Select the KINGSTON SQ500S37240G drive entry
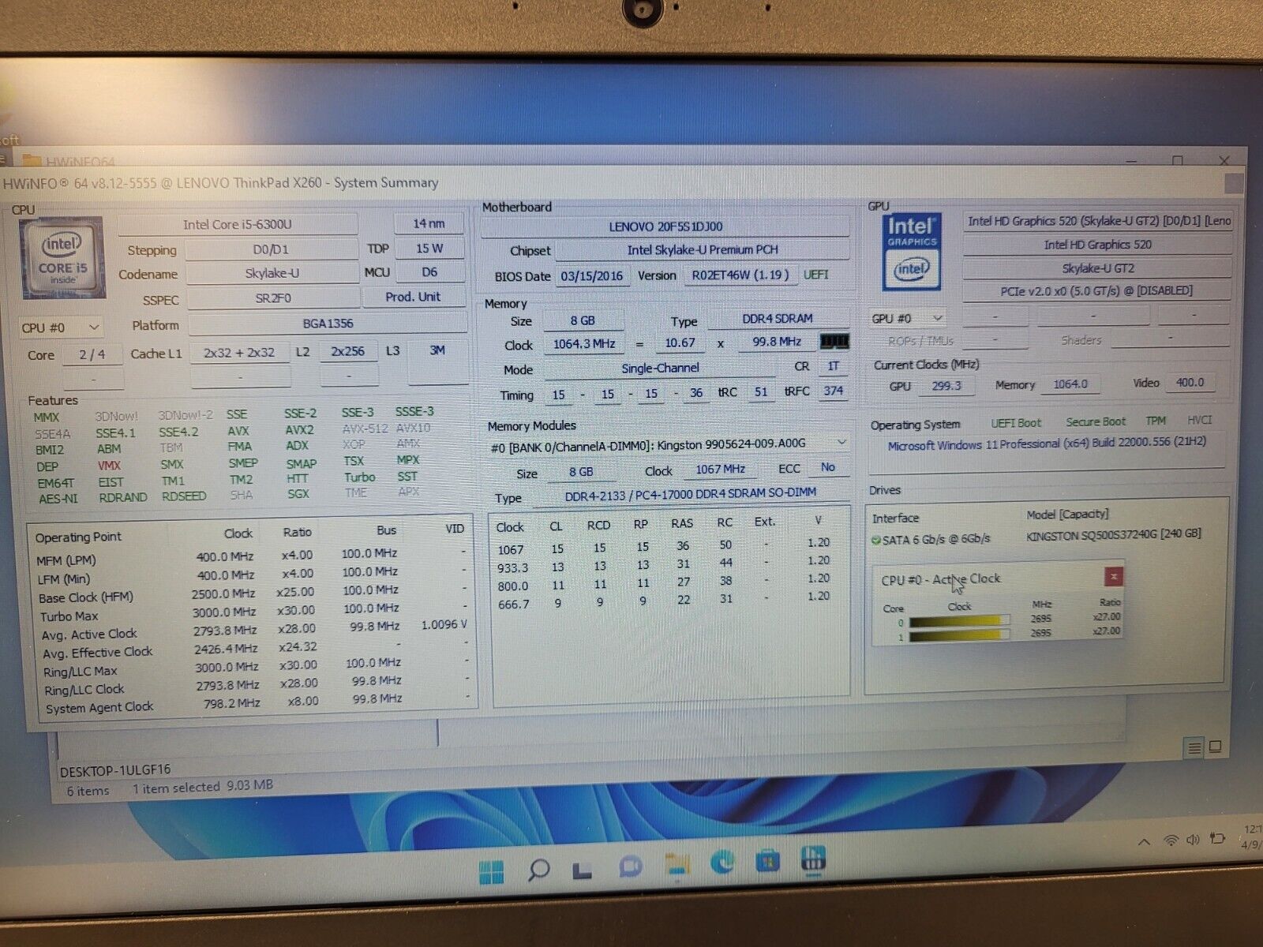Screen dimensions: 1263x947 [x=1113, y=535]
